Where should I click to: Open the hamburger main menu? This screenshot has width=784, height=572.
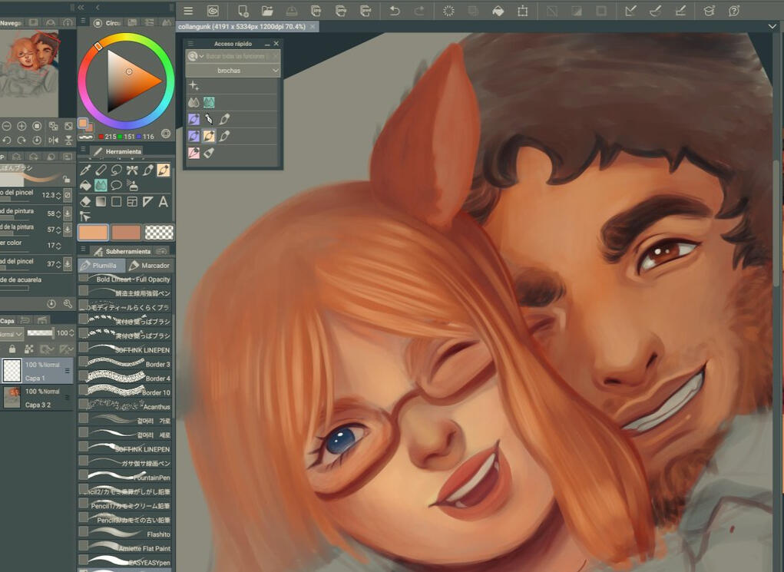tap(188, 11)
